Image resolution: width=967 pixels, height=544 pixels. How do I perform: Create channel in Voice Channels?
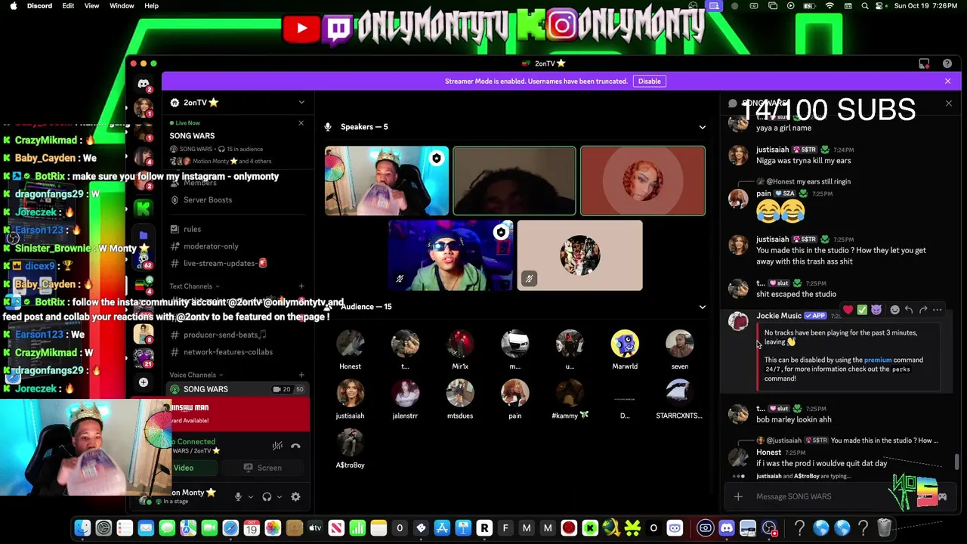(x=301, y=375)
